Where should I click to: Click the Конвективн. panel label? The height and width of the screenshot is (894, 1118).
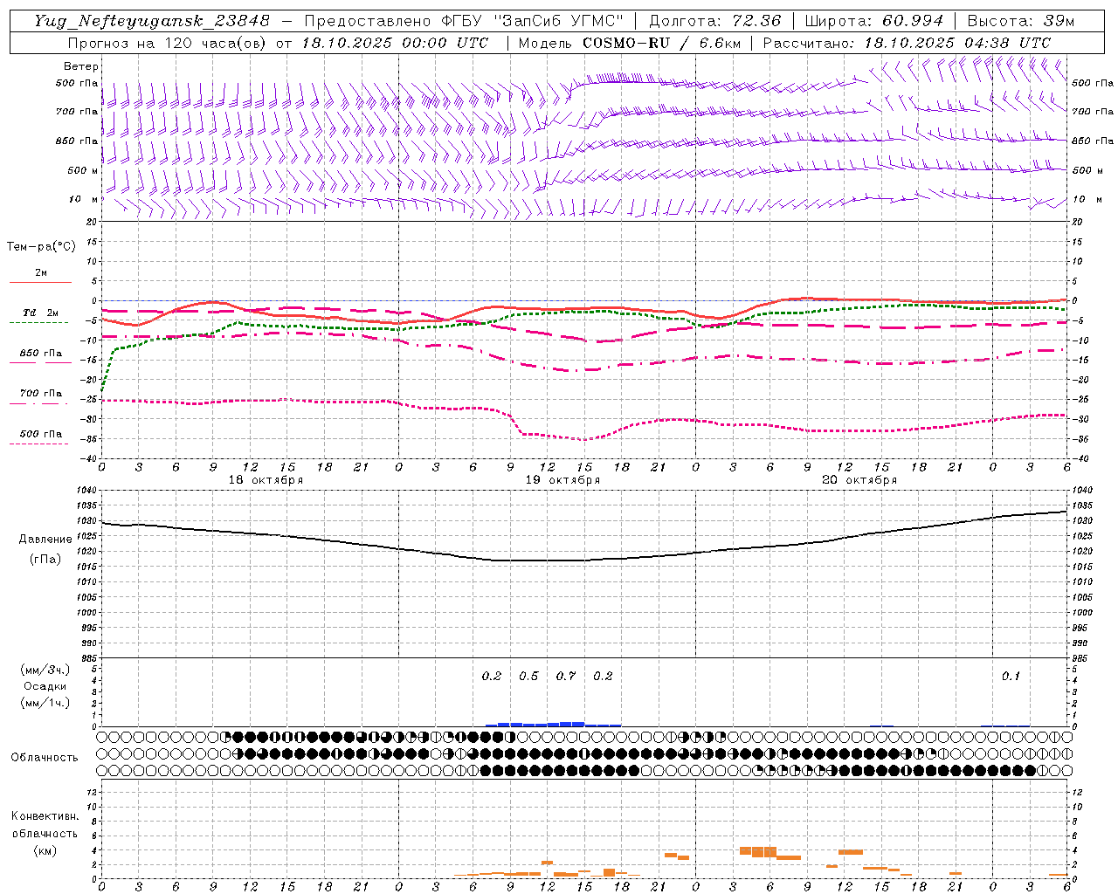point(45,816)
